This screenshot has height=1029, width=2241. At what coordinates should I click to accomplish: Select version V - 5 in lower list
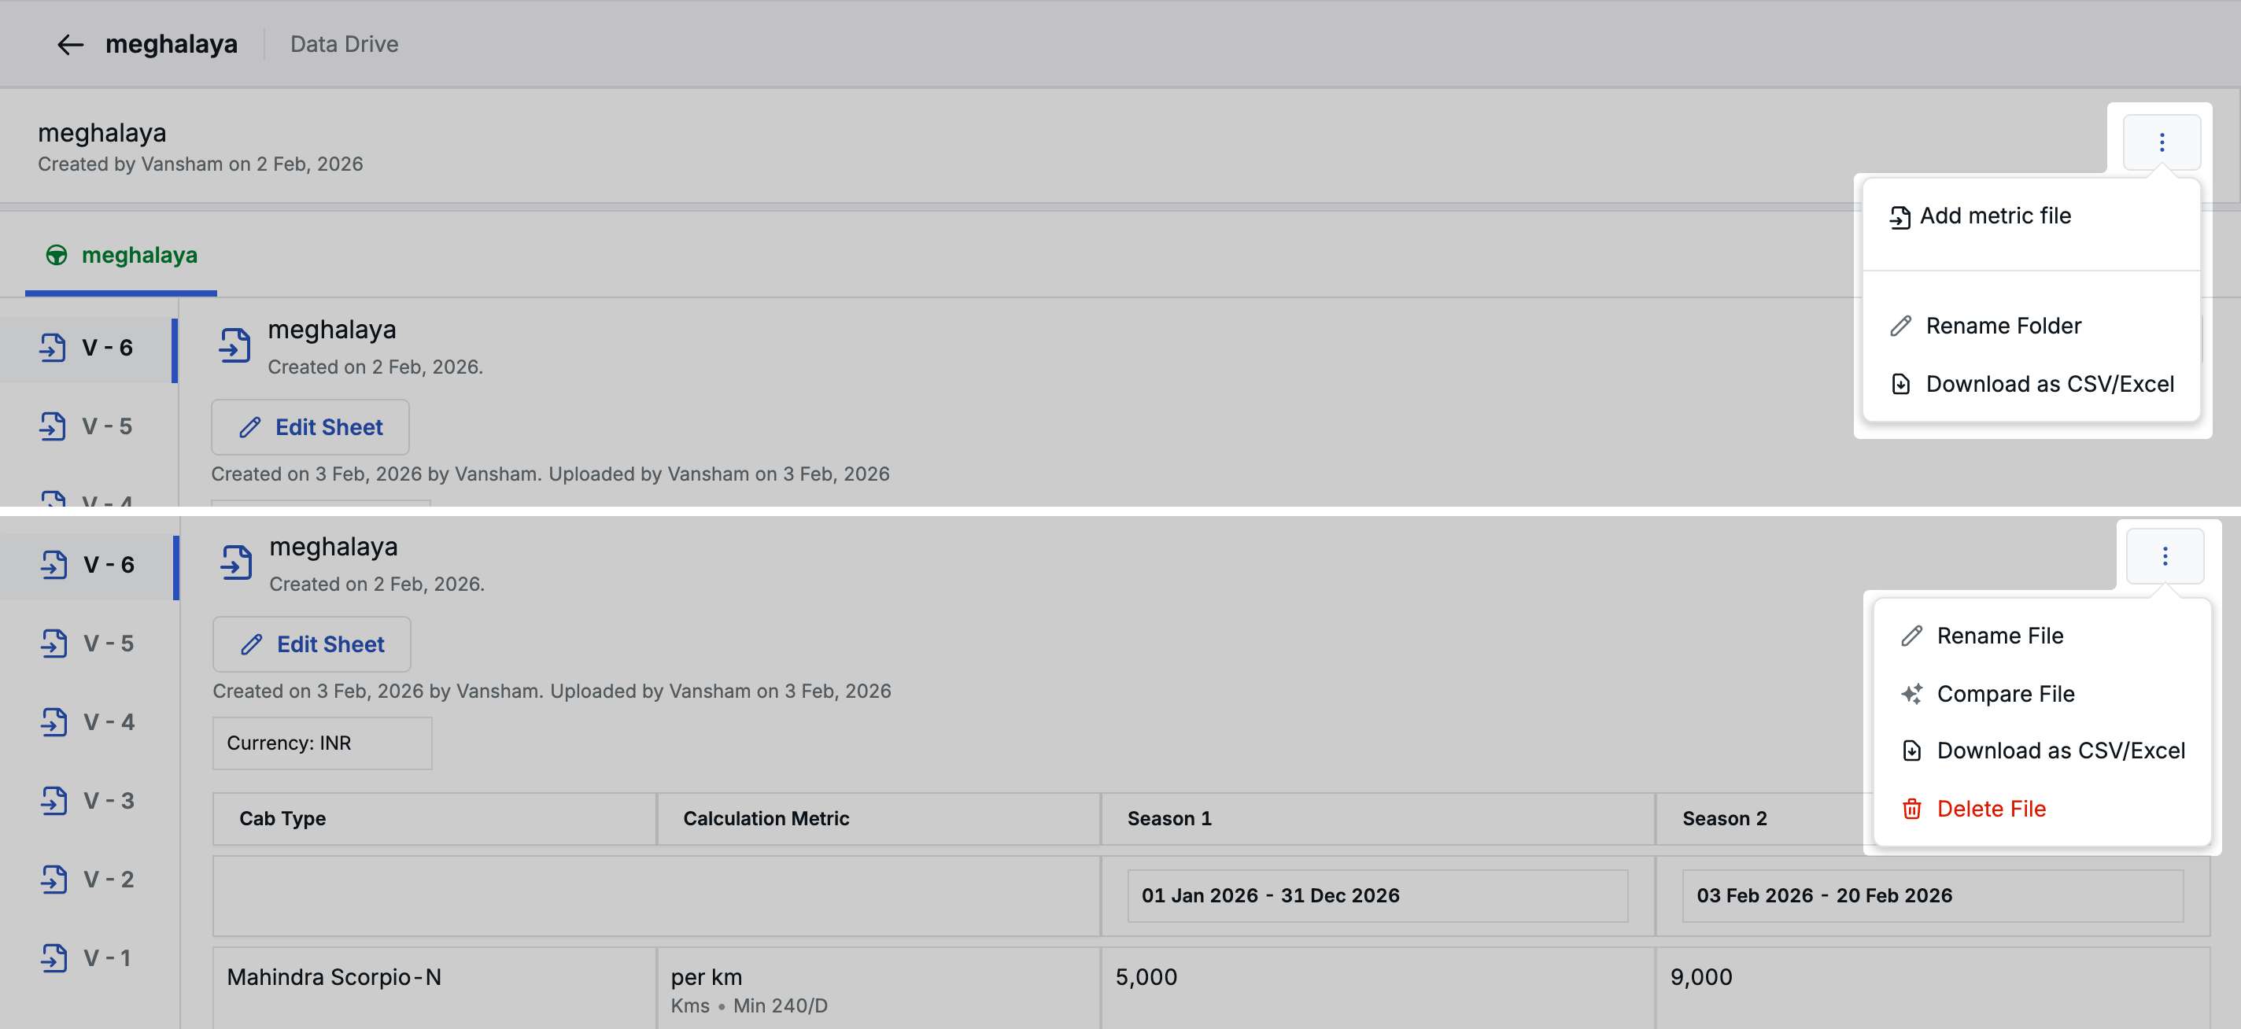pyautogui.click(x=108, y=644)
